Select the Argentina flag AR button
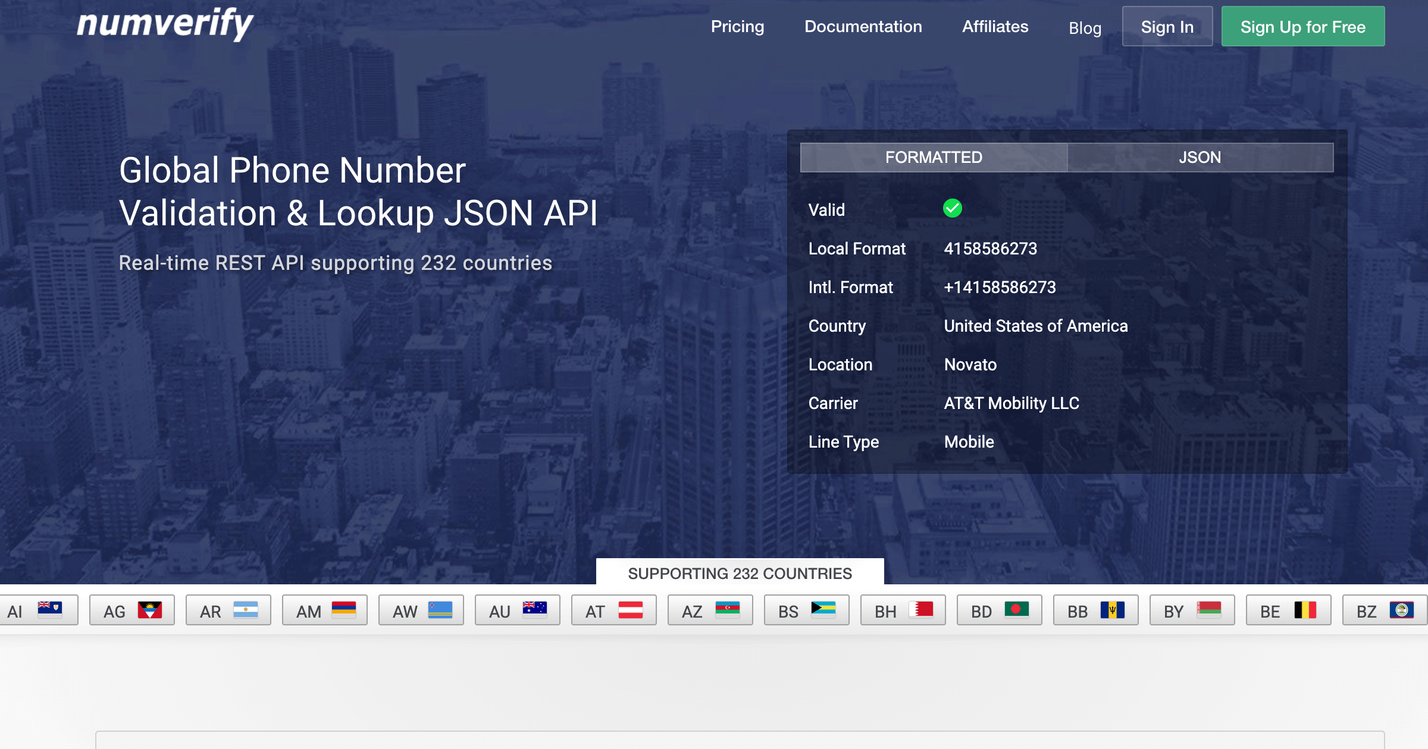 [228, 610]
